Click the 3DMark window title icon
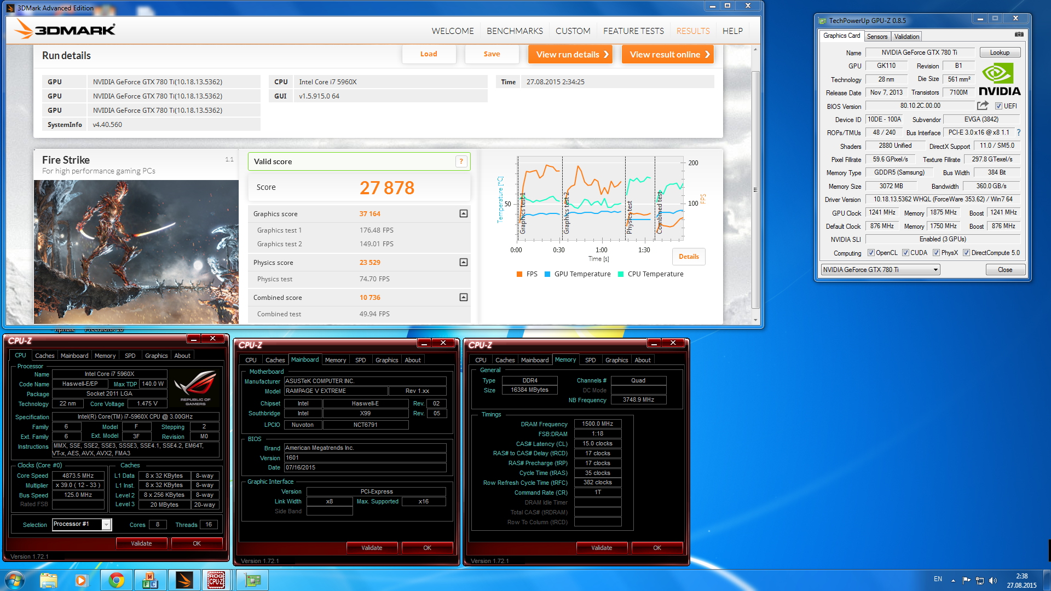The image size is (1051, 591). point(10,8)
